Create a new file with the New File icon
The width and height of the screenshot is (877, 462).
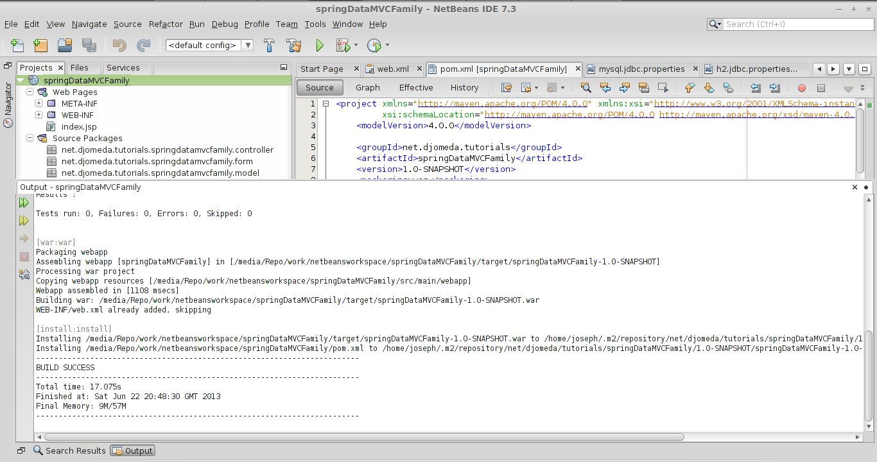[x=17, y=46]
